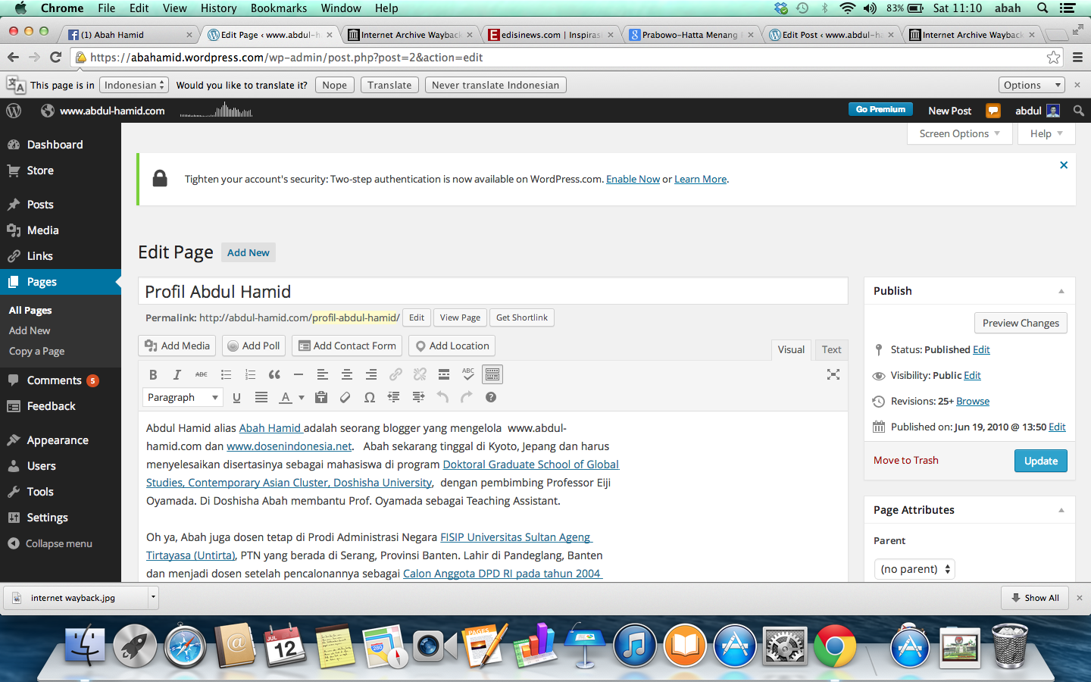Click the page title input field
Image resolution: width=1091 pixels, height=682 pixels.
pyautogui.click(x=492, y=292)
